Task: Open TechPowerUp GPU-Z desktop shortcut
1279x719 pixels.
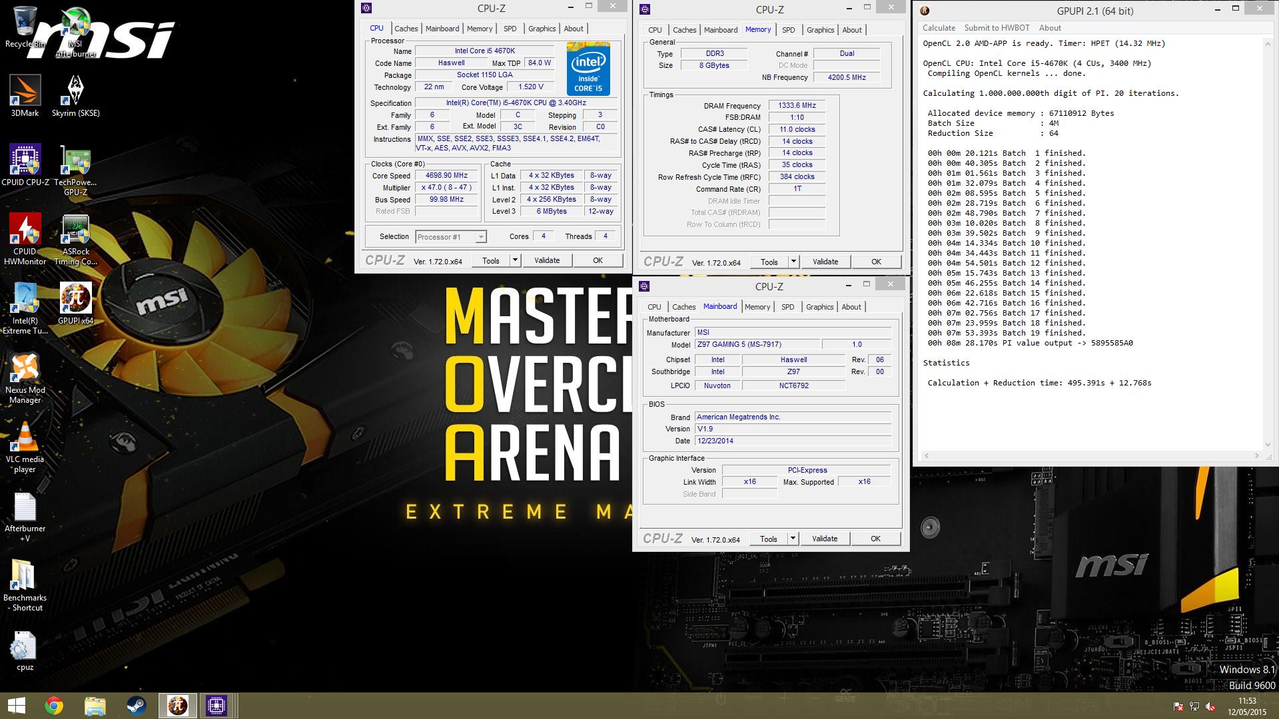Action: [x=75, y=170]
